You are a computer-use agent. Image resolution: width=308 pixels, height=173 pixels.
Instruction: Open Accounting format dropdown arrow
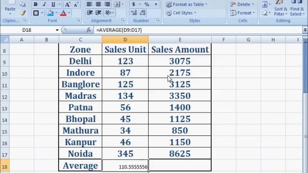tap(140, 4)
